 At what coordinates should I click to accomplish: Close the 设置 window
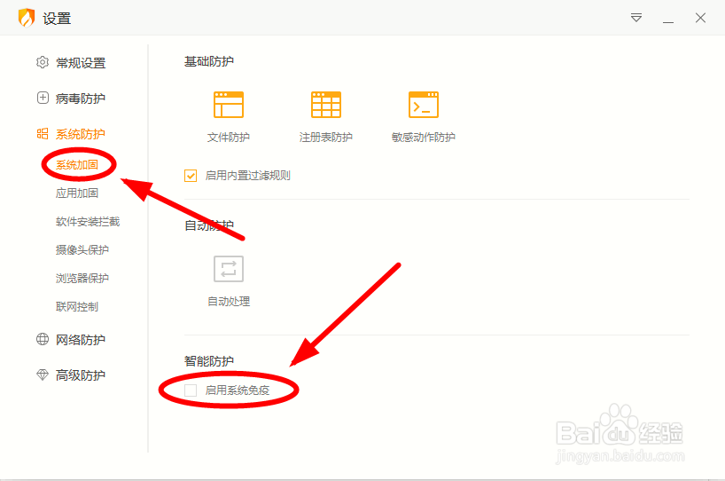[x=700, y=18]
